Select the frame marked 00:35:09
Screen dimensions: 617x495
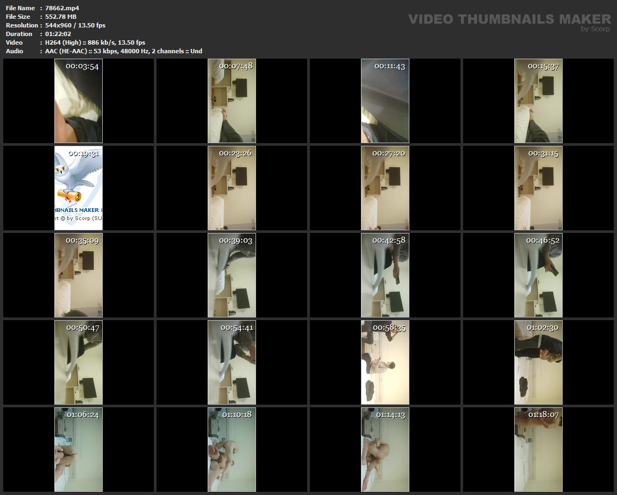[79, 275]
